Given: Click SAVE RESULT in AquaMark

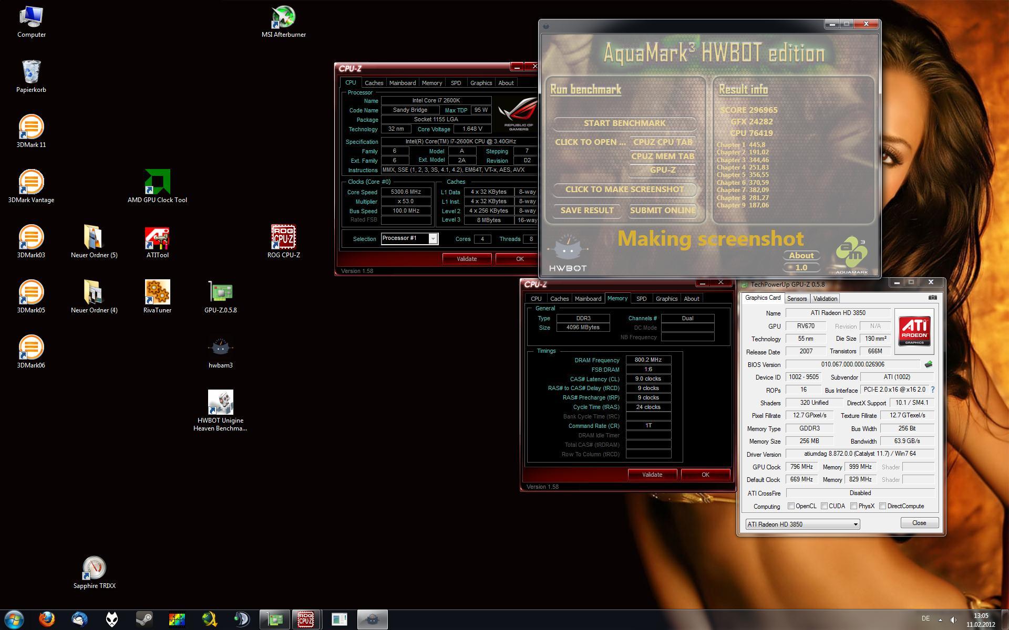Looking at the screenshot, I should tap(587, 210).
